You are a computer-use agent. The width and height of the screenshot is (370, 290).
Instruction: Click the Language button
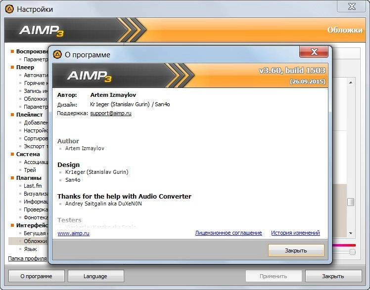(95, 276)
